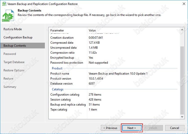Click the Catalogs group header
Viewport: 188px width, 134px height.
(x=58, y=89)
